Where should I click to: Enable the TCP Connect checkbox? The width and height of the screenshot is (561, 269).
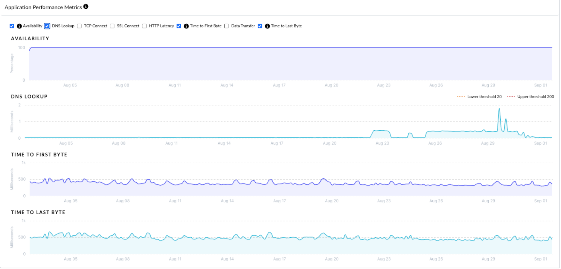[79, 26]
